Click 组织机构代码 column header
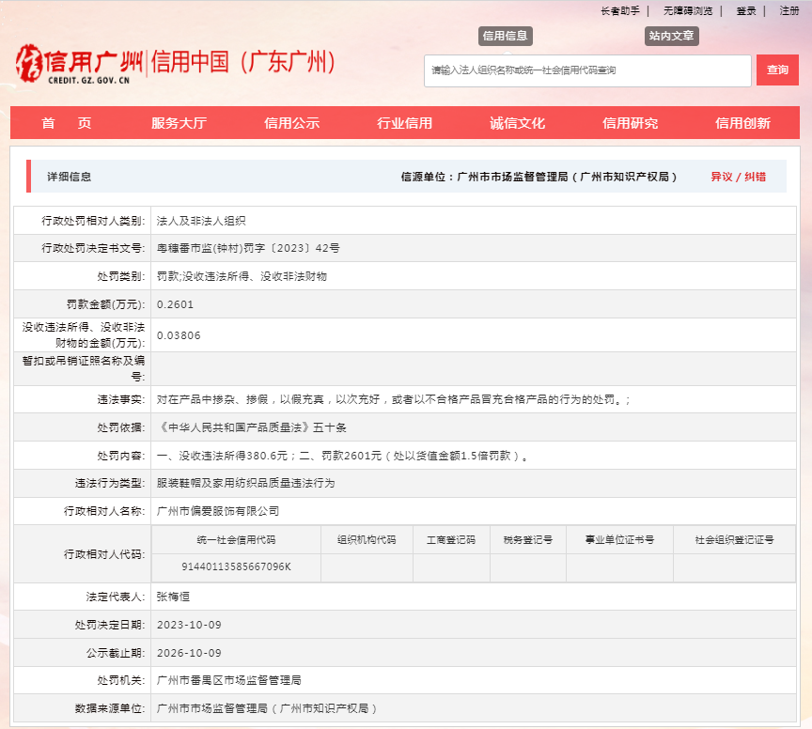 pyautogui.click(x=367, y=540)
